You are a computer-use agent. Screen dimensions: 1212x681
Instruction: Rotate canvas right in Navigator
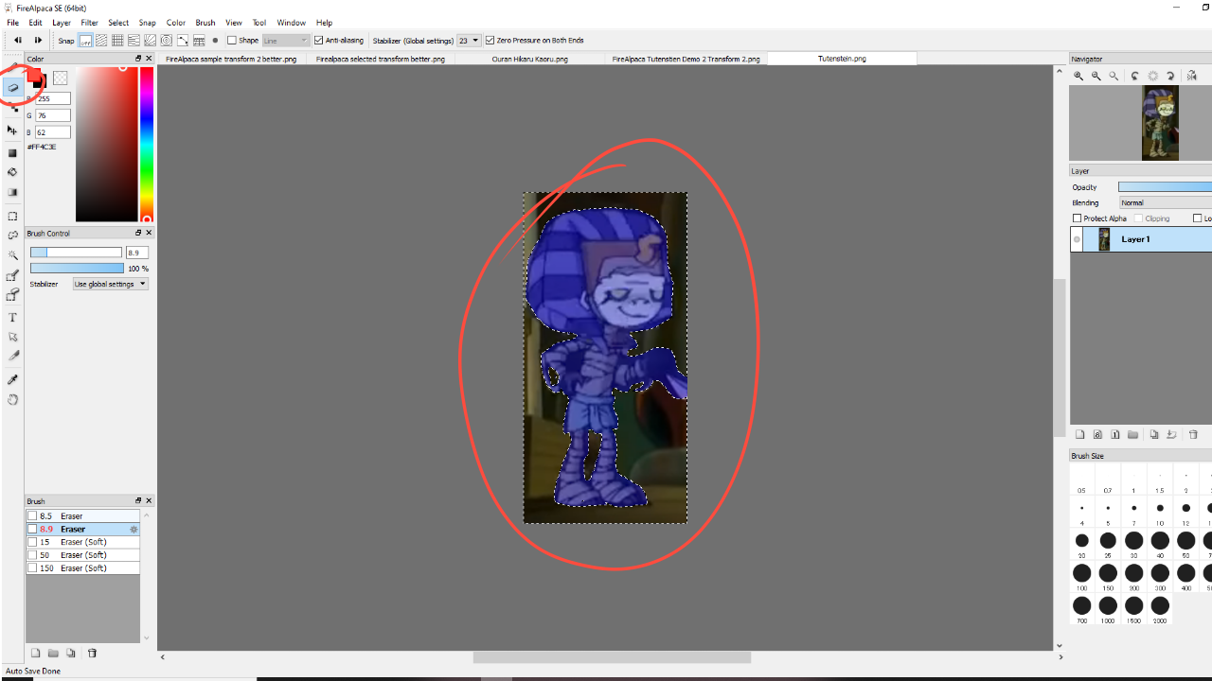(x=1171, y=76)
